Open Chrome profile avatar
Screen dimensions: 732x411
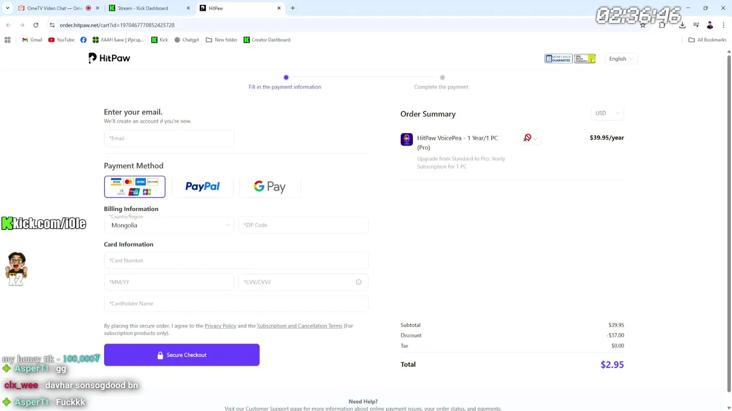(x=710, y=25)
